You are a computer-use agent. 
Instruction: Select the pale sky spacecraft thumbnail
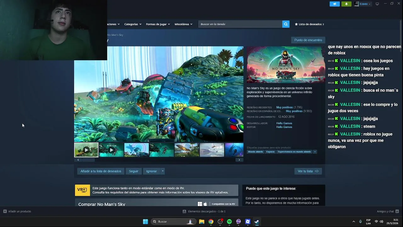point(212,150)
